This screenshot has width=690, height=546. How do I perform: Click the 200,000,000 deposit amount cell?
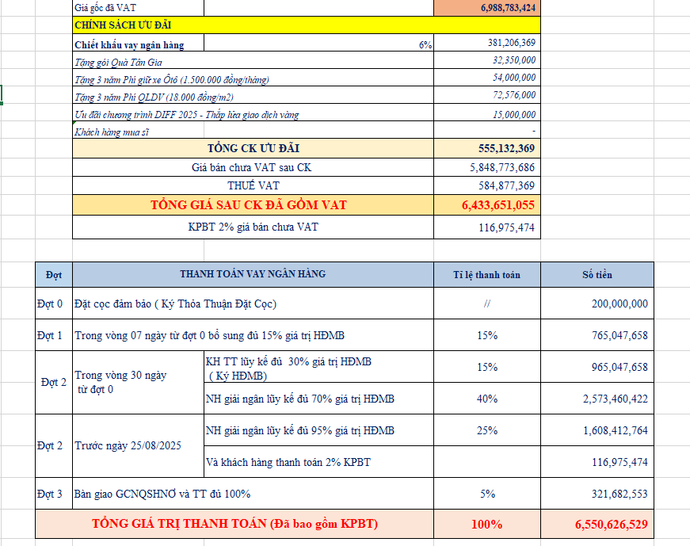coord(597,304)
